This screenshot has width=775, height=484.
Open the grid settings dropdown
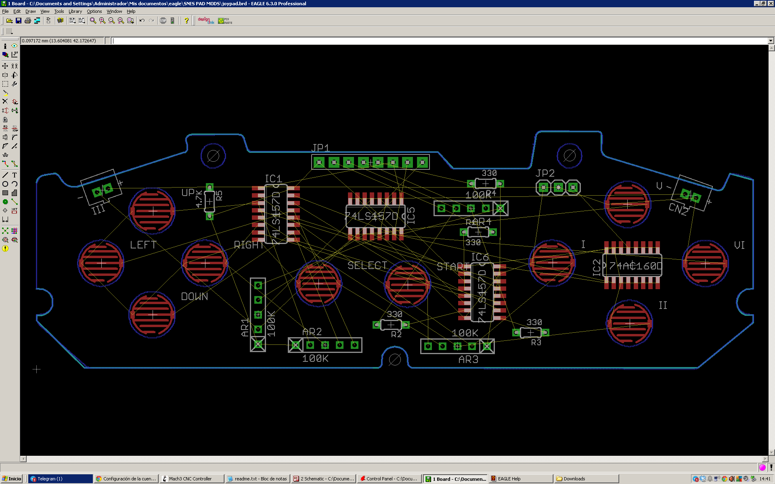9,31
